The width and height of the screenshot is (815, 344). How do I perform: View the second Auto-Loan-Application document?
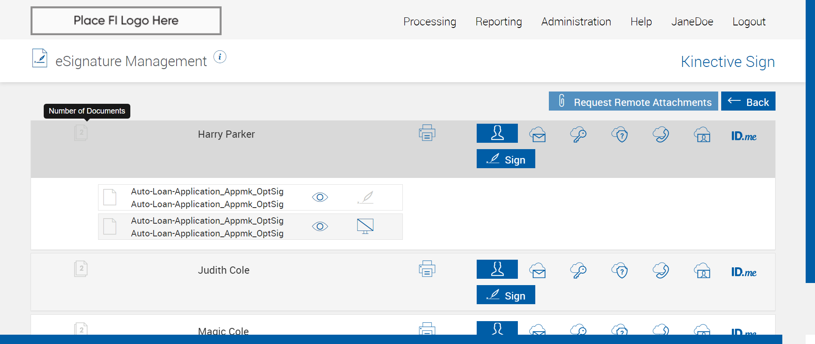point(320,227)
